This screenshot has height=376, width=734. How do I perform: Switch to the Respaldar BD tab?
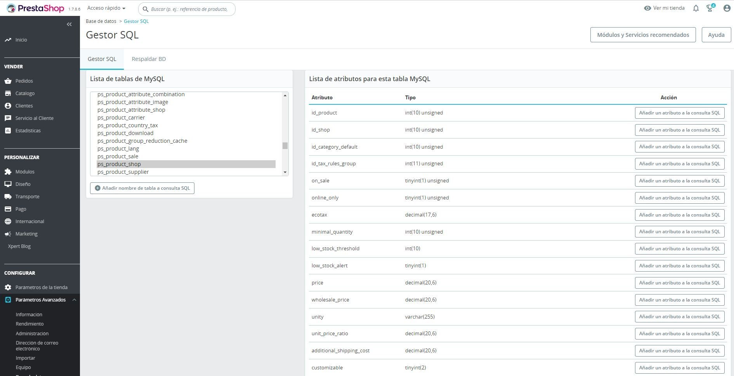(149, 59)
